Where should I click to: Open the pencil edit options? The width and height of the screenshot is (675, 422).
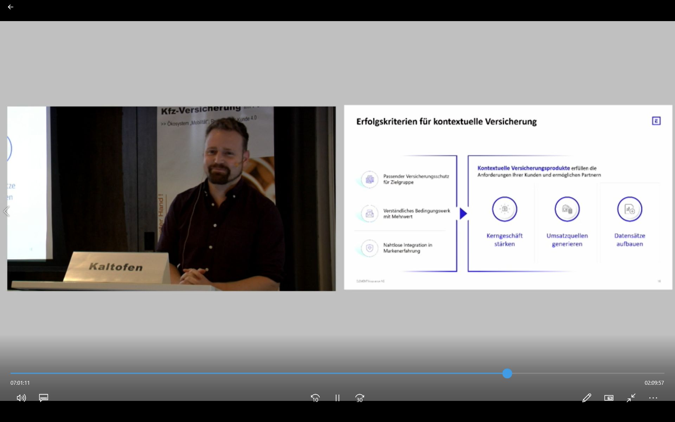(586, 398)
